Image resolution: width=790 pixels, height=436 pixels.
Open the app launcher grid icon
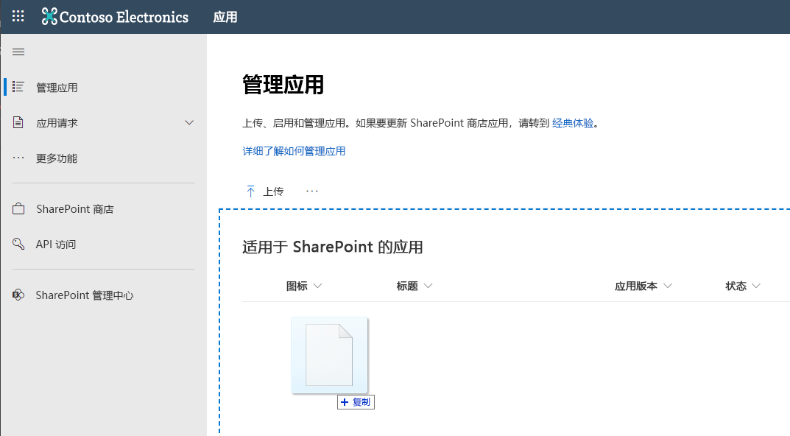coord(18,15)
